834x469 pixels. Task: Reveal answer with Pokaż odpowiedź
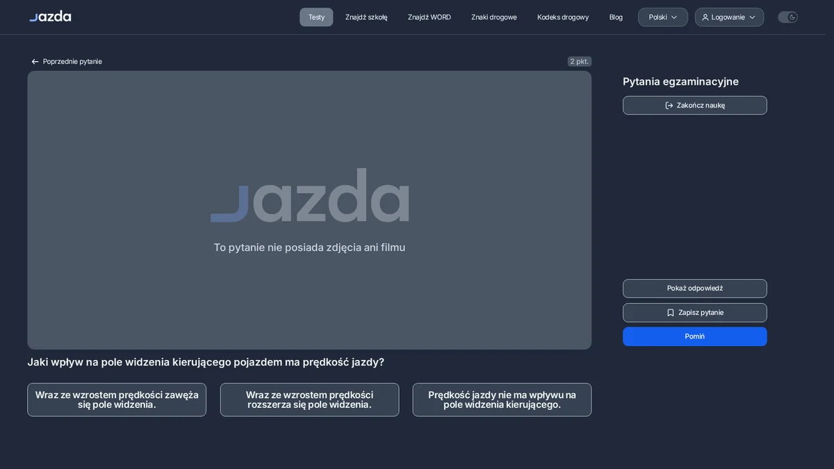tap(695, 288)
